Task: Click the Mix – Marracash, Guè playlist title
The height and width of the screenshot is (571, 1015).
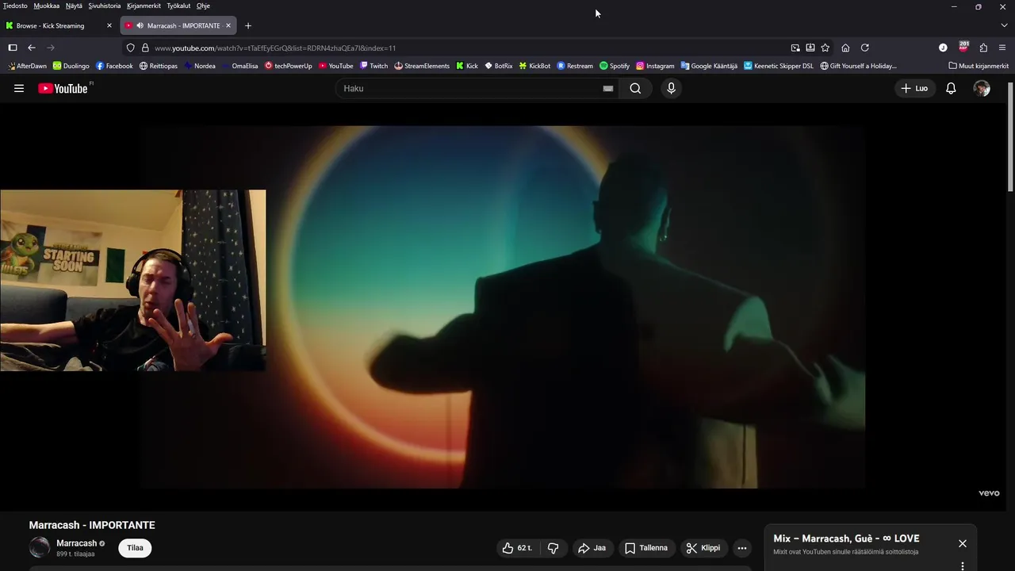Action: (x=846, y=538)
